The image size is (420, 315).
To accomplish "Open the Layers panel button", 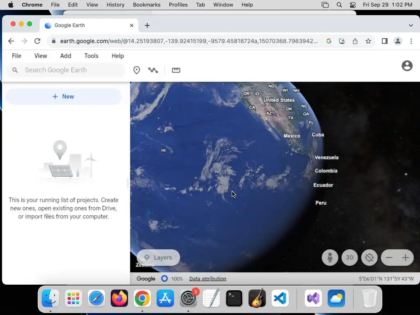I will pos(158,258).
